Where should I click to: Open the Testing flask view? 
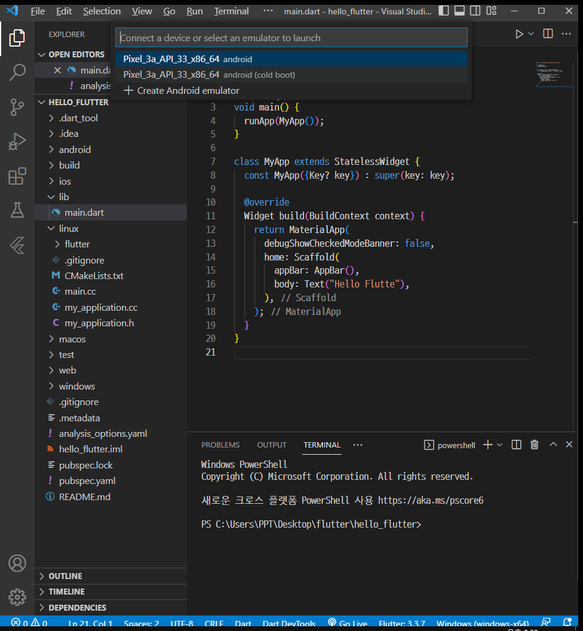(17, 210)
